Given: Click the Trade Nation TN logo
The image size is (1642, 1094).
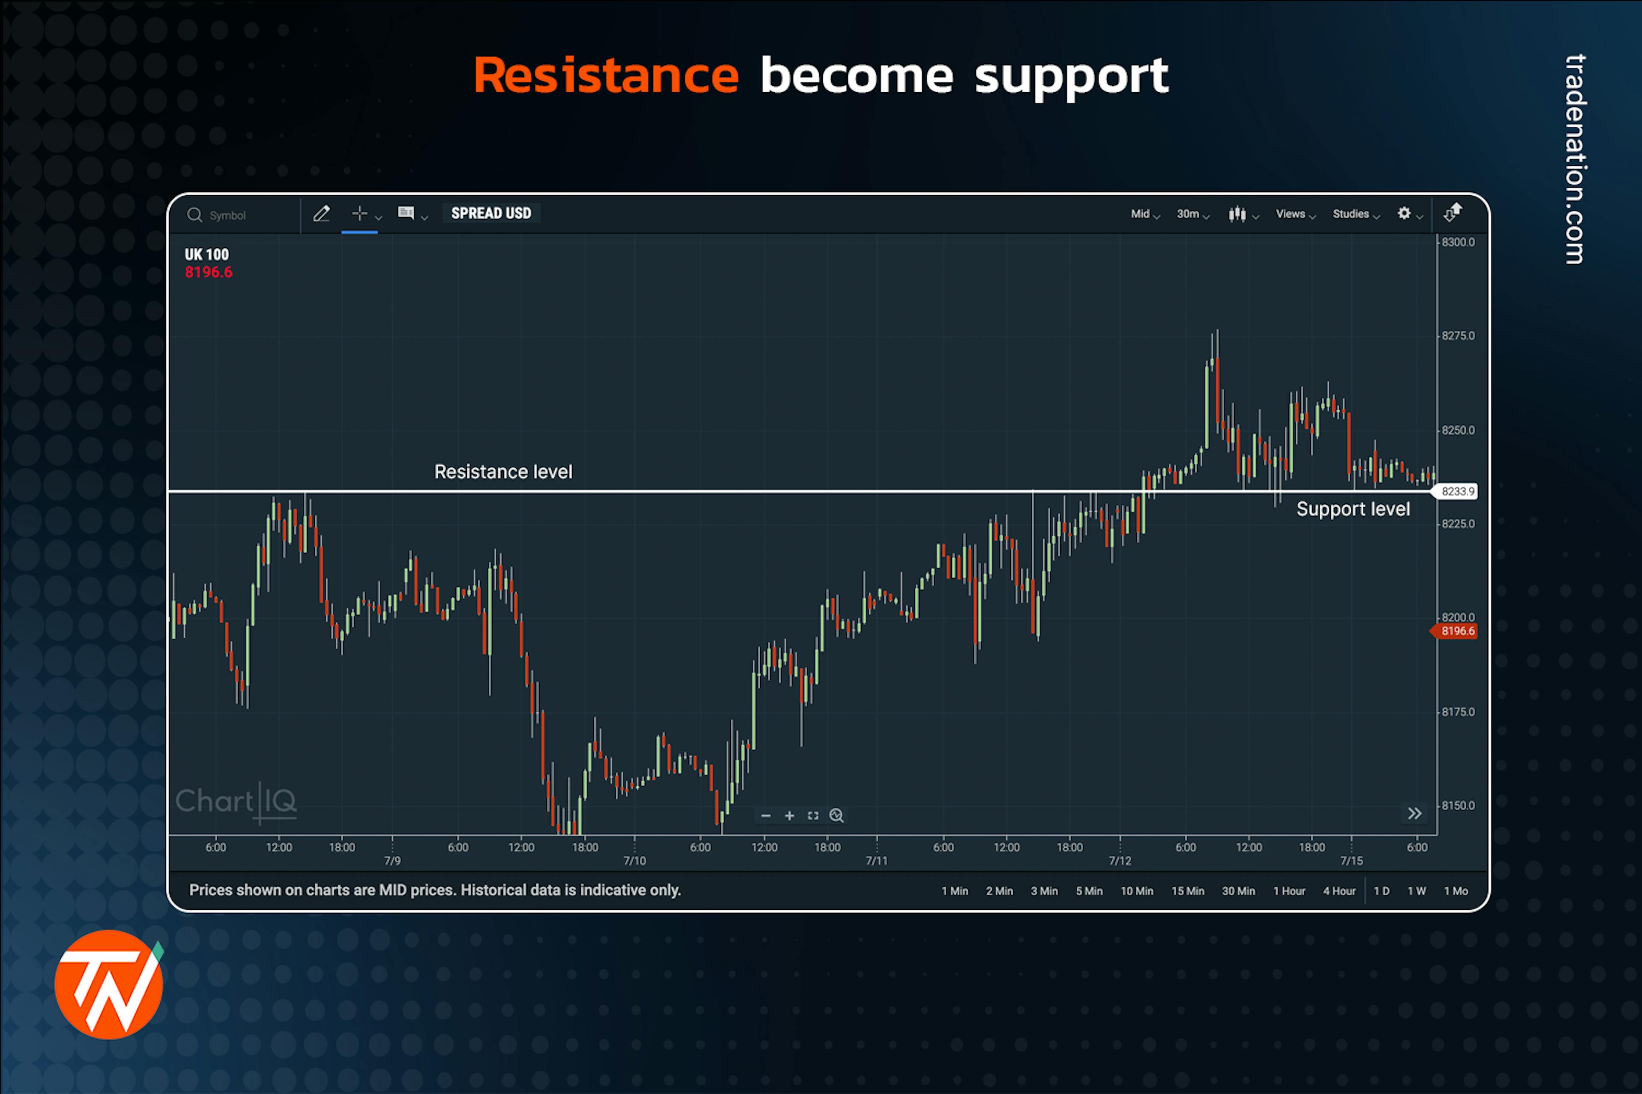Looking at the screenshot, I should pos(109,985).
